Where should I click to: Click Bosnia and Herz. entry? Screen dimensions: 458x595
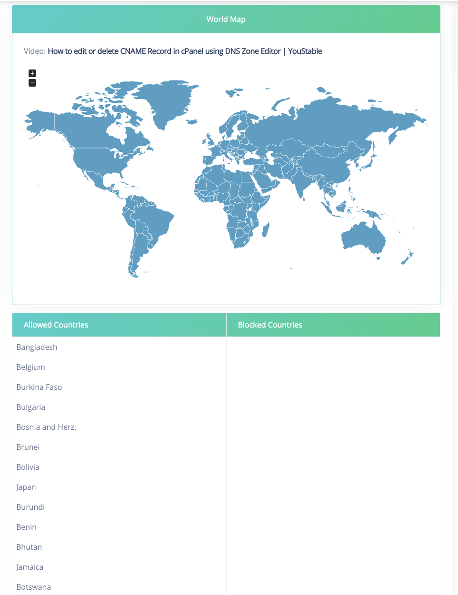click(46, 427)
